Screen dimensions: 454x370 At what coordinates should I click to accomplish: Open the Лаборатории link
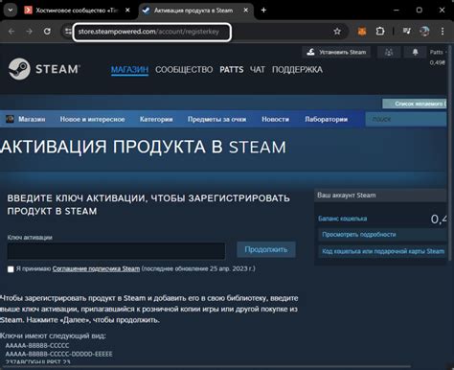[326, 119]
